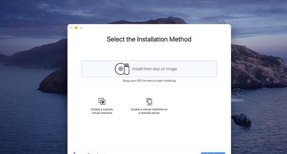Select the Install from disc or image option

point(149,69)
